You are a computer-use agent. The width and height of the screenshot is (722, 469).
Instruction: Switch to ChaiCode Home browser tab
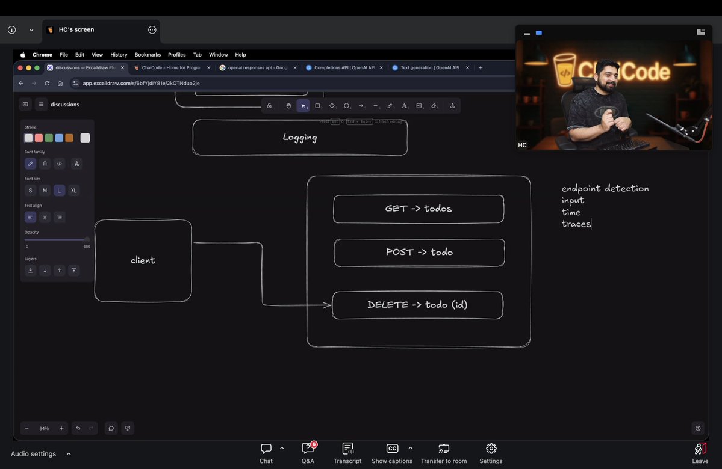coord(172,67)
